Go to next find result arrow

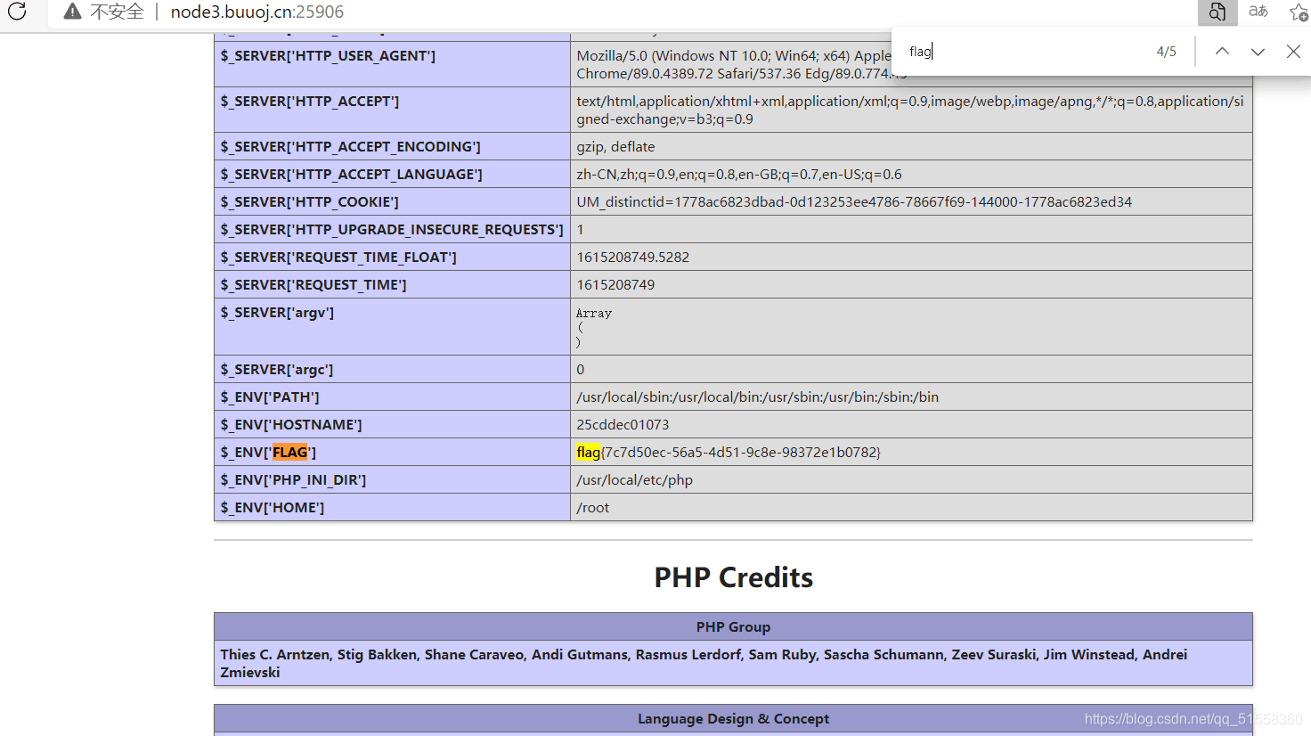pos(1258,52)
